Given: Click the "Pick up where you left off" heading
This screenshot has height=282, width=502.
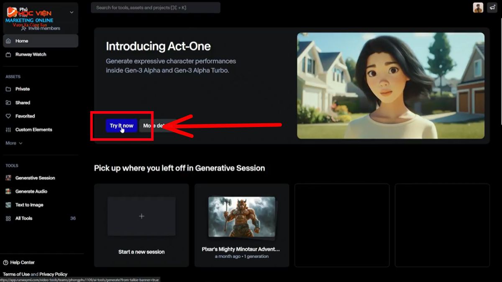Looking at the screenshot, I should coord(179,168).
